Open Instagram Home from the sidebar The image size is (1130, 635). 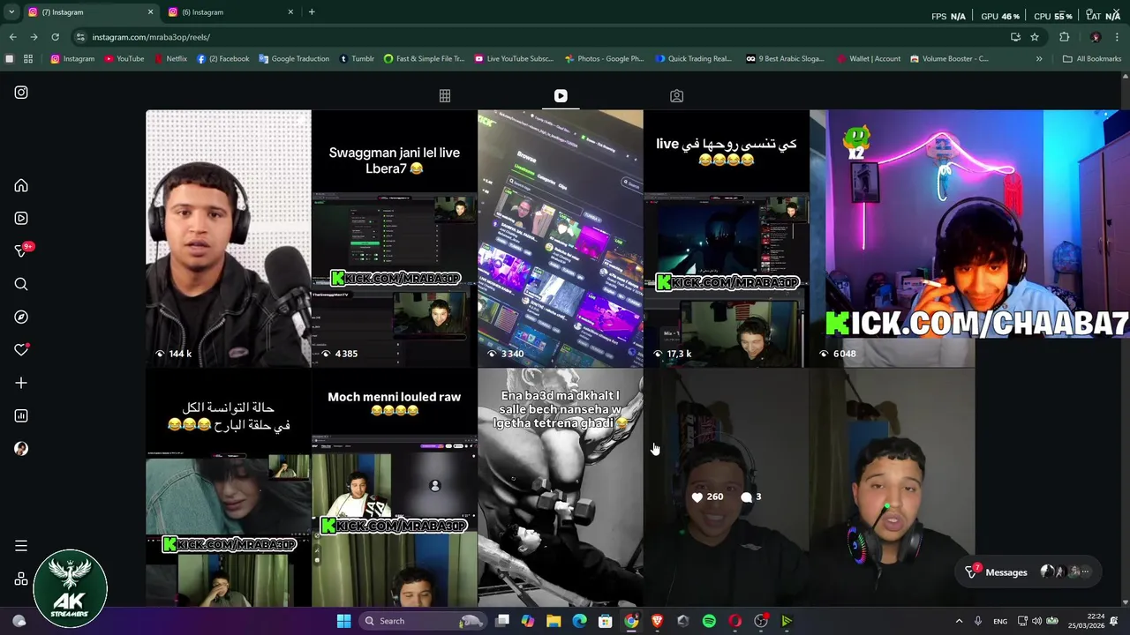pos(21,186)
